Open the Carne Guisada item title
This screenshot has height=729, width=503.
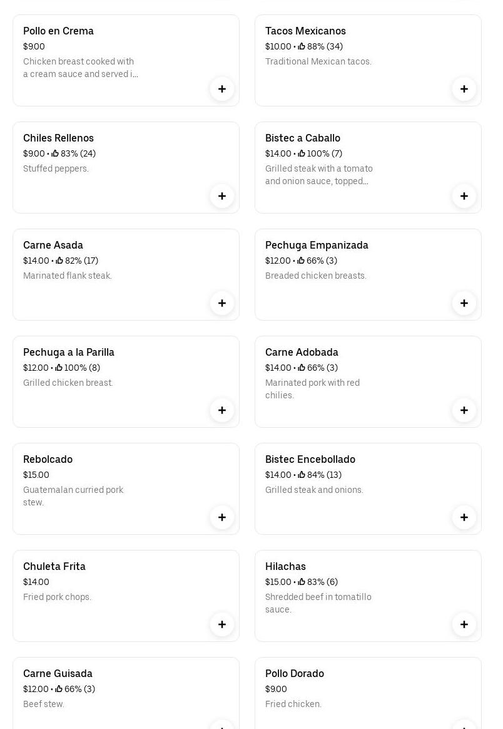tap(58, 673)
